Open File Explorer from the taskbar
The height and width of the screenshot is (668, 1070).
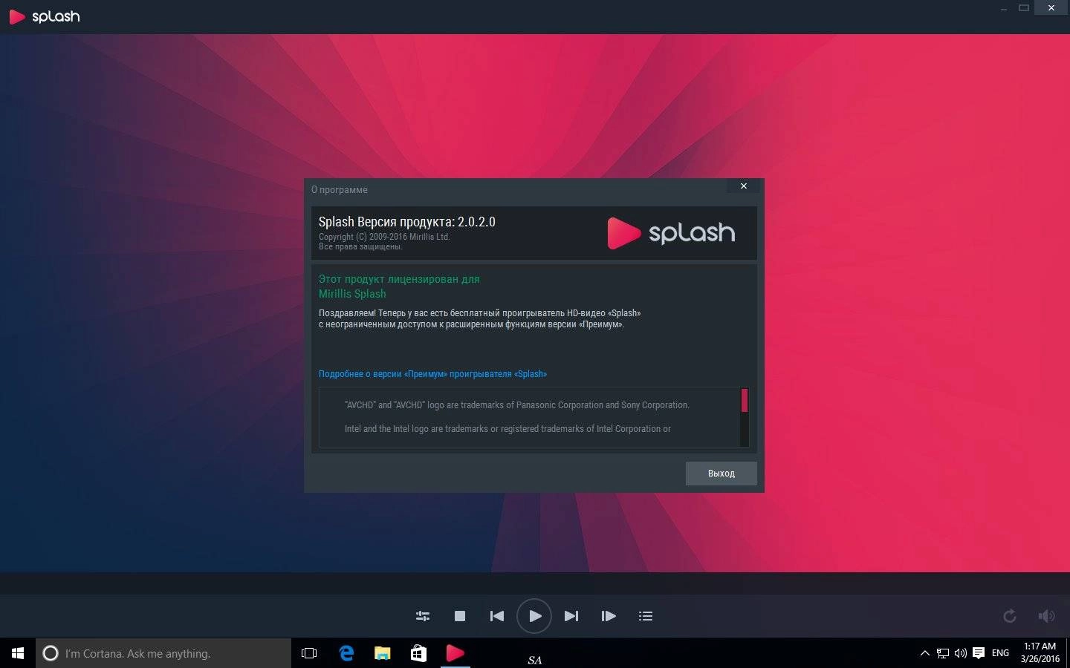click(x=382, y=653)
